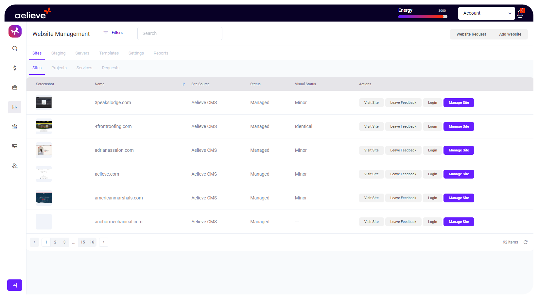Select pagination page 1
Image resolution: width=538 pixels, height=299 pixels.
[x=46, y=242]
